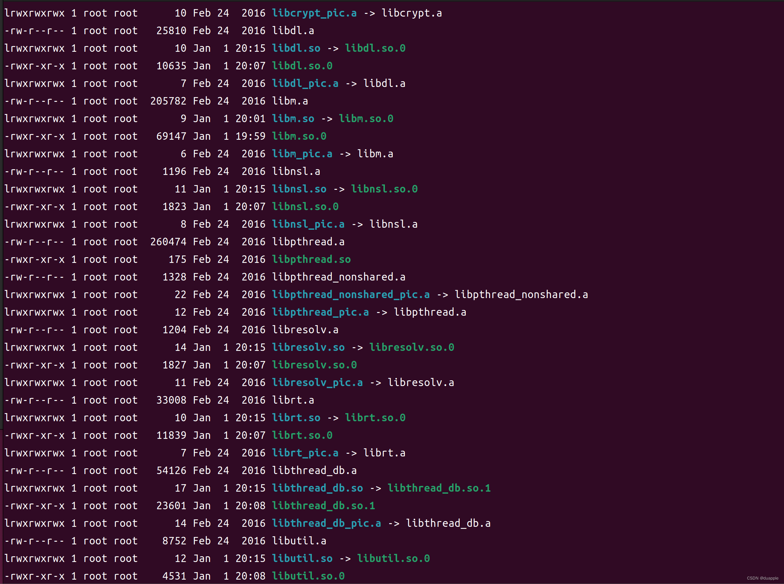Click the blue libnsl.so symlink name
Image resolution: width=784 pixels, height=584 pixels.
299,189
